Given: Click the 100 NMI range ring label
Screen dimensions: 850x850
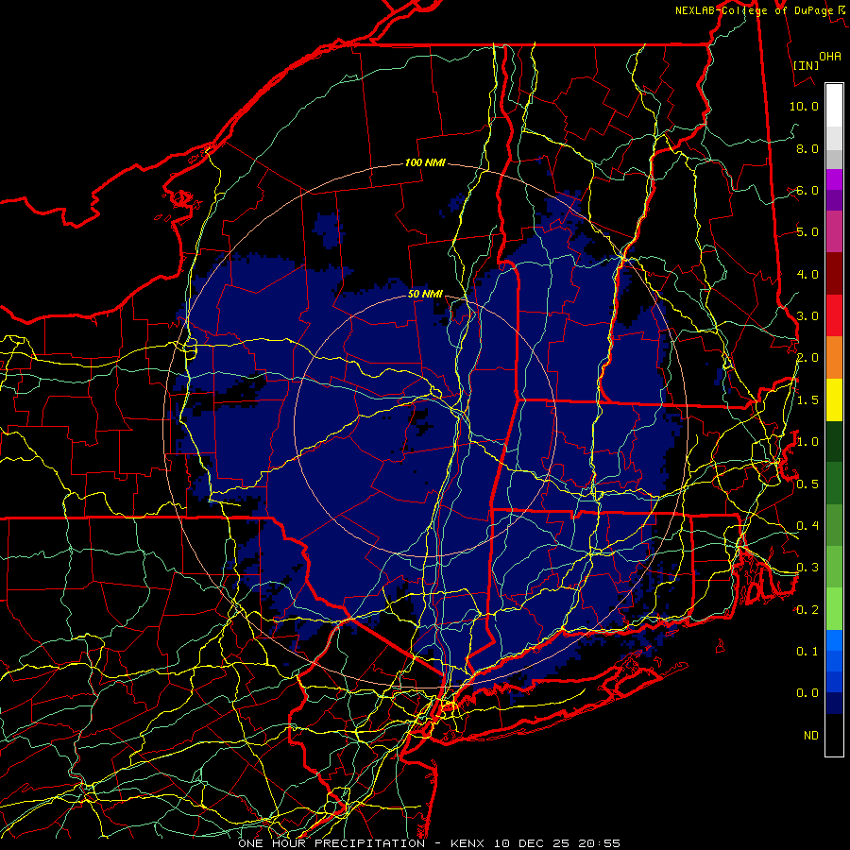Looking at the screenshot, I should point(425,162).
